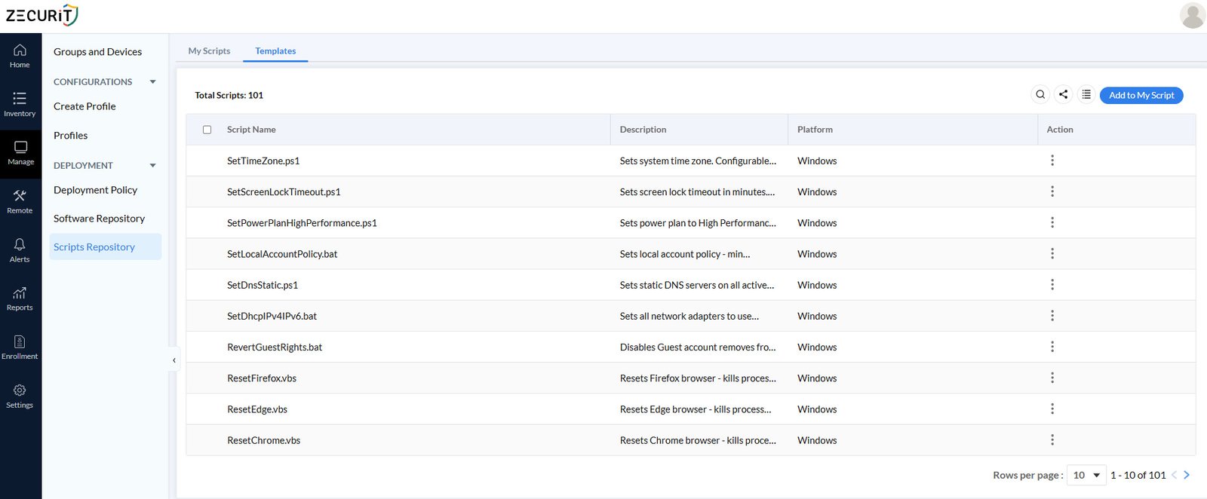Click description 'Resets Firefox browser - kills proces...'
This screenshot has width=1207, height=499.
[698, 378]
